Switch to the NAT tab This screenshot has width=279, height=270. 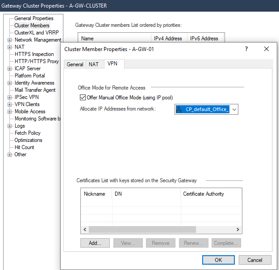pyautogui.click(x=94, y=64)
